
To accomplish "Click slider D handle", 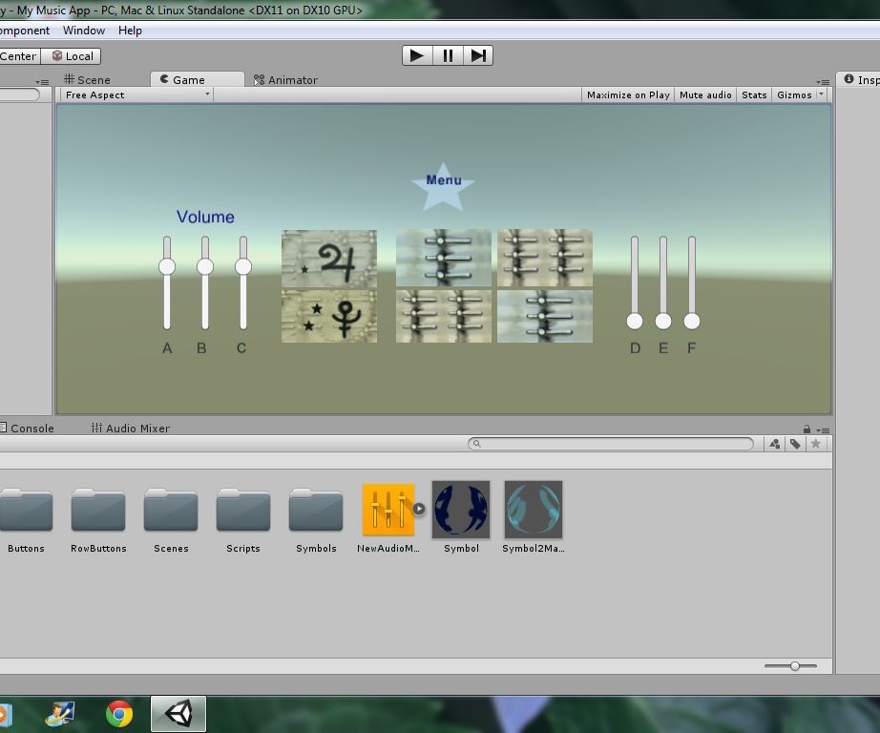I will (635, 321).
